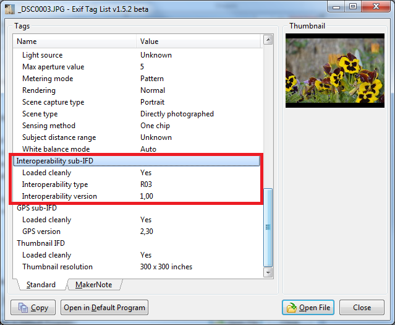Click the value 2,30
This screenshot has width=395, height=325.
pyautogui.click(x=147, y=232)
